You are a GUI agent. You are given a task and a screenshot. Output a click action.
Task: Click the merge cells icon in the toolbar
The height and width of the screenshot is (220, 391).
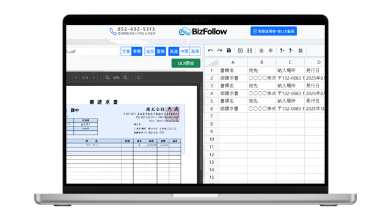240,51
